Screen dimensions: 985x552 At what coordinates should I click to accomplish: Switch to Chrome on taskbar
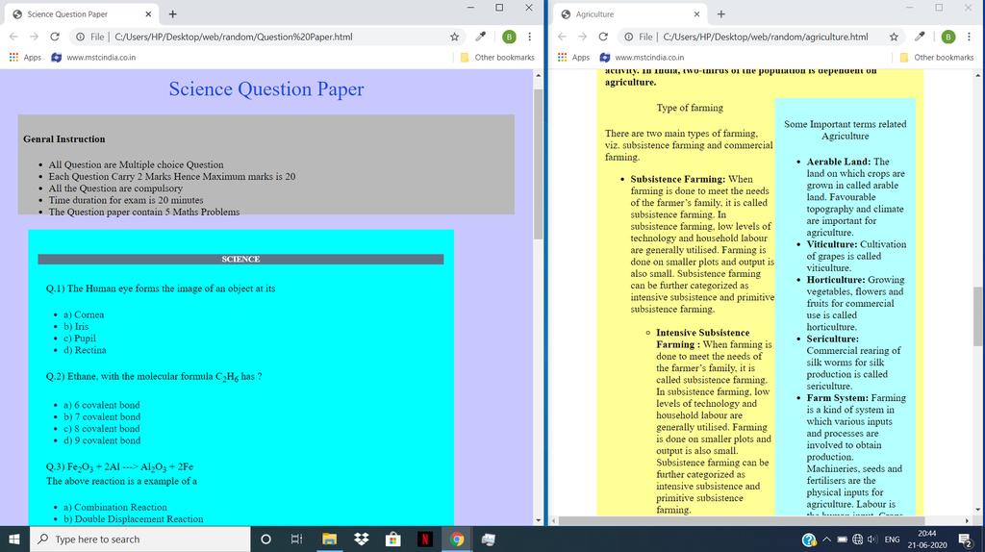[457, 539]
